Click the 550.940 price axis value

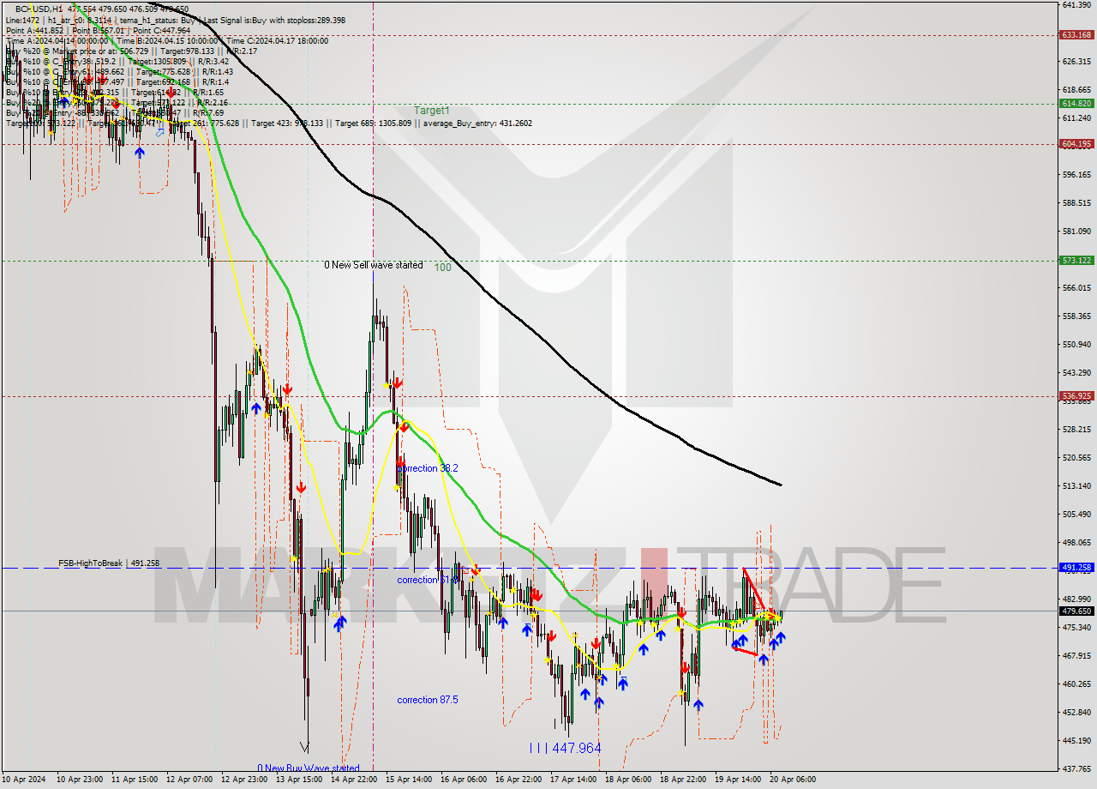click(1076, 345)
